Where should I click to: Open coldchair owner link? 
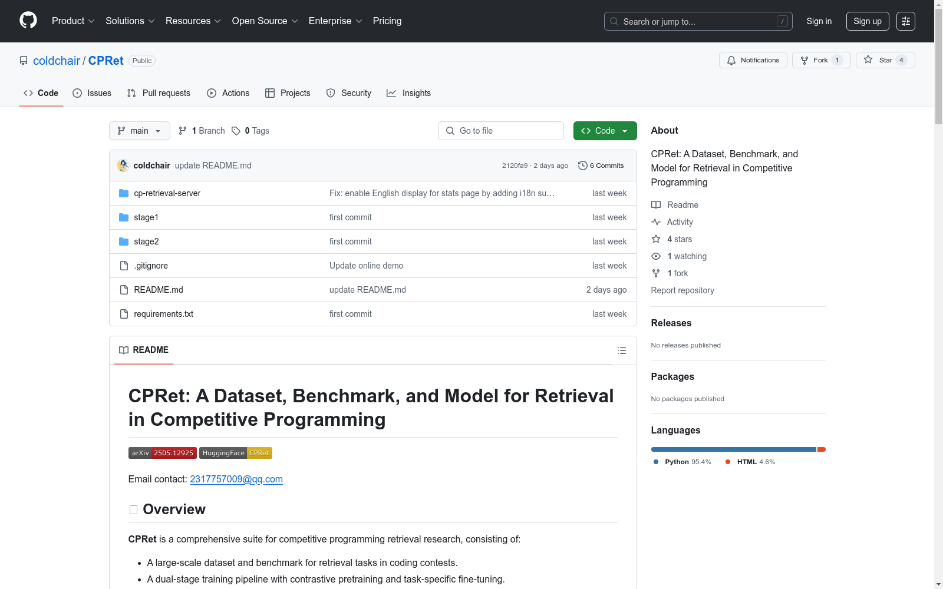click(57, 61)
